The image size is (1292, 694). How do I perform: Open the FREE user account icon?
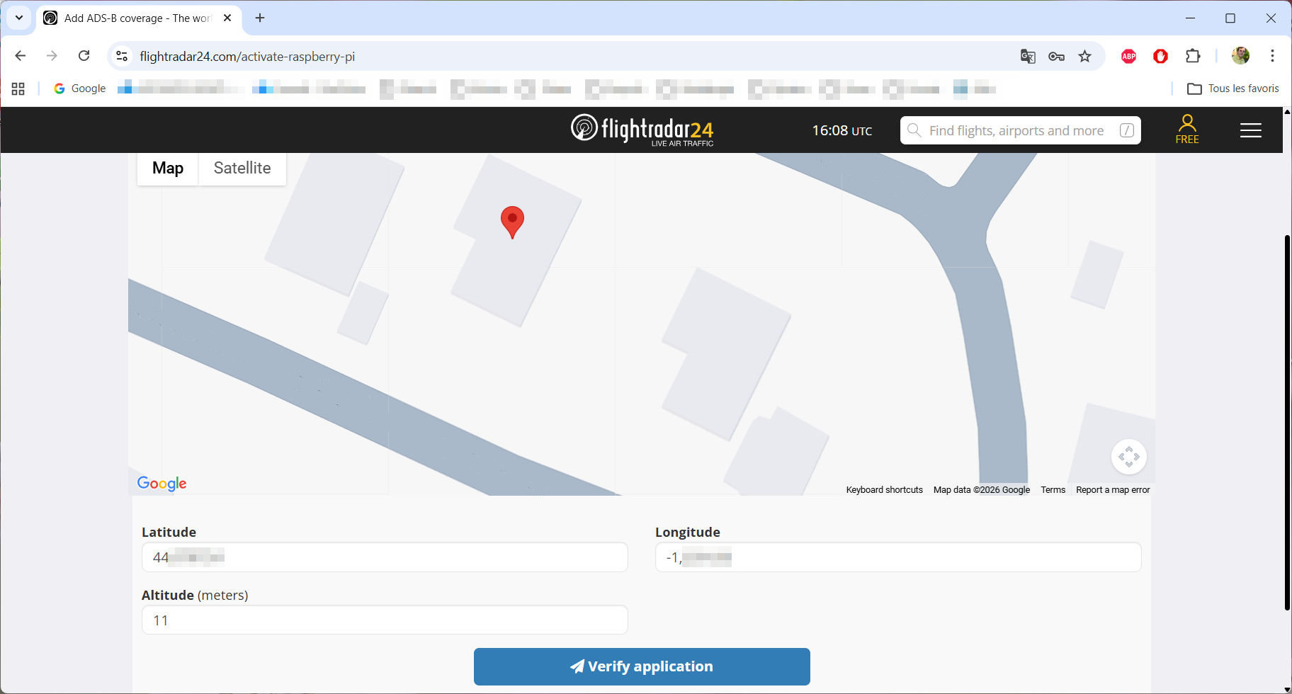[1187, 129]
